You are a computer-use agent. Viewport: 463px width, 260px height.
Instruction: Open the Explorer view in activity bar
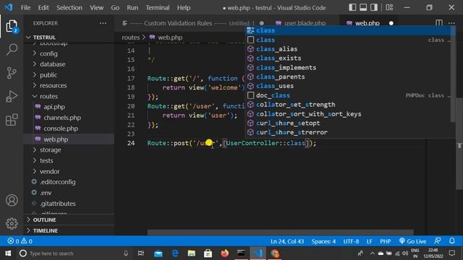(12, 27)
